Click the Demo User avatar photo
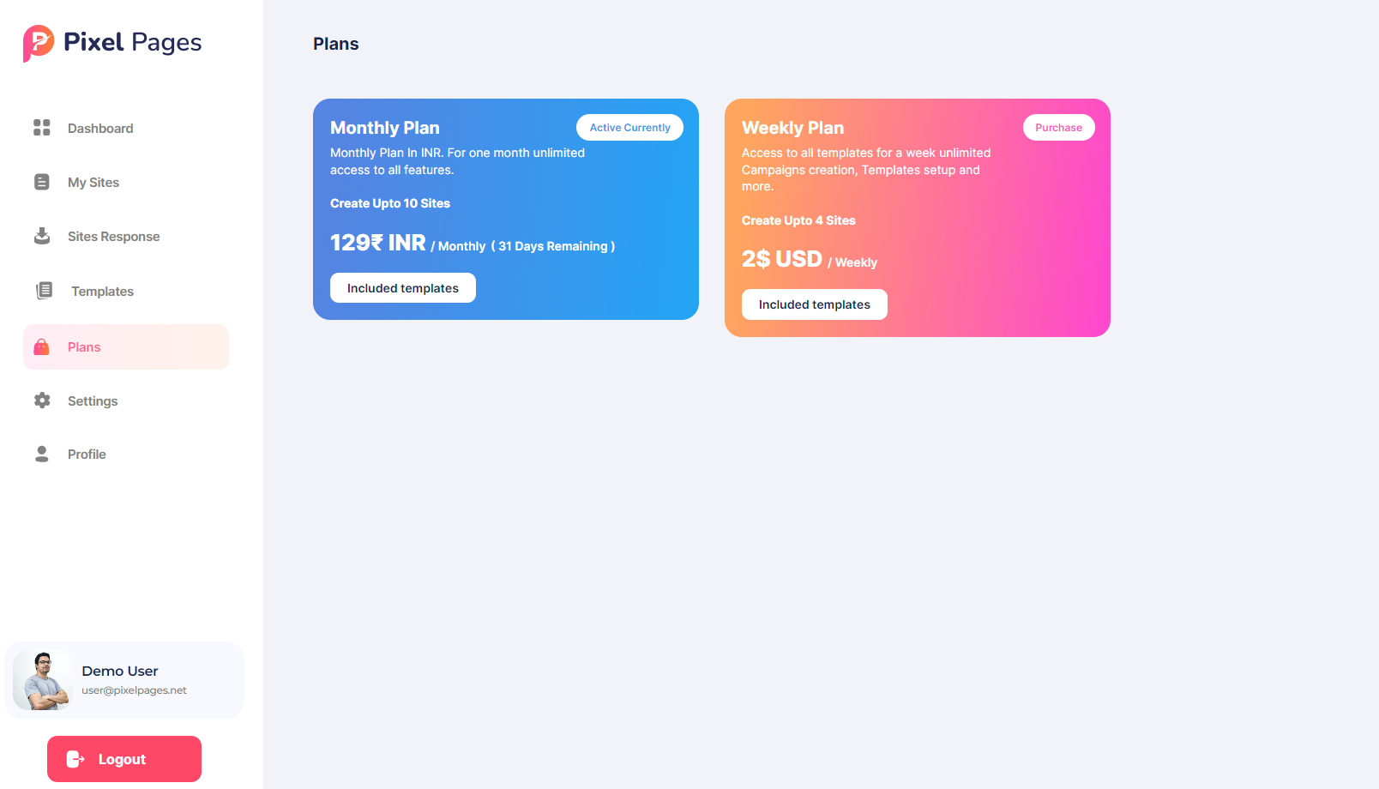The image size is (1379, 789). (x=42, y=680)
